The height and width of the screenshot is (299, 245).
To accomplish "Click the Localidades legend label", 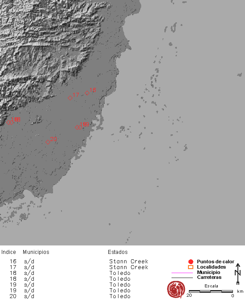I will click(211, 267).
